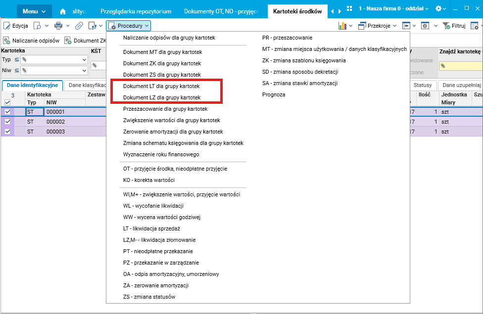Choose Naliczanie odpisów dla grupy kartotek

coord(169,38)
